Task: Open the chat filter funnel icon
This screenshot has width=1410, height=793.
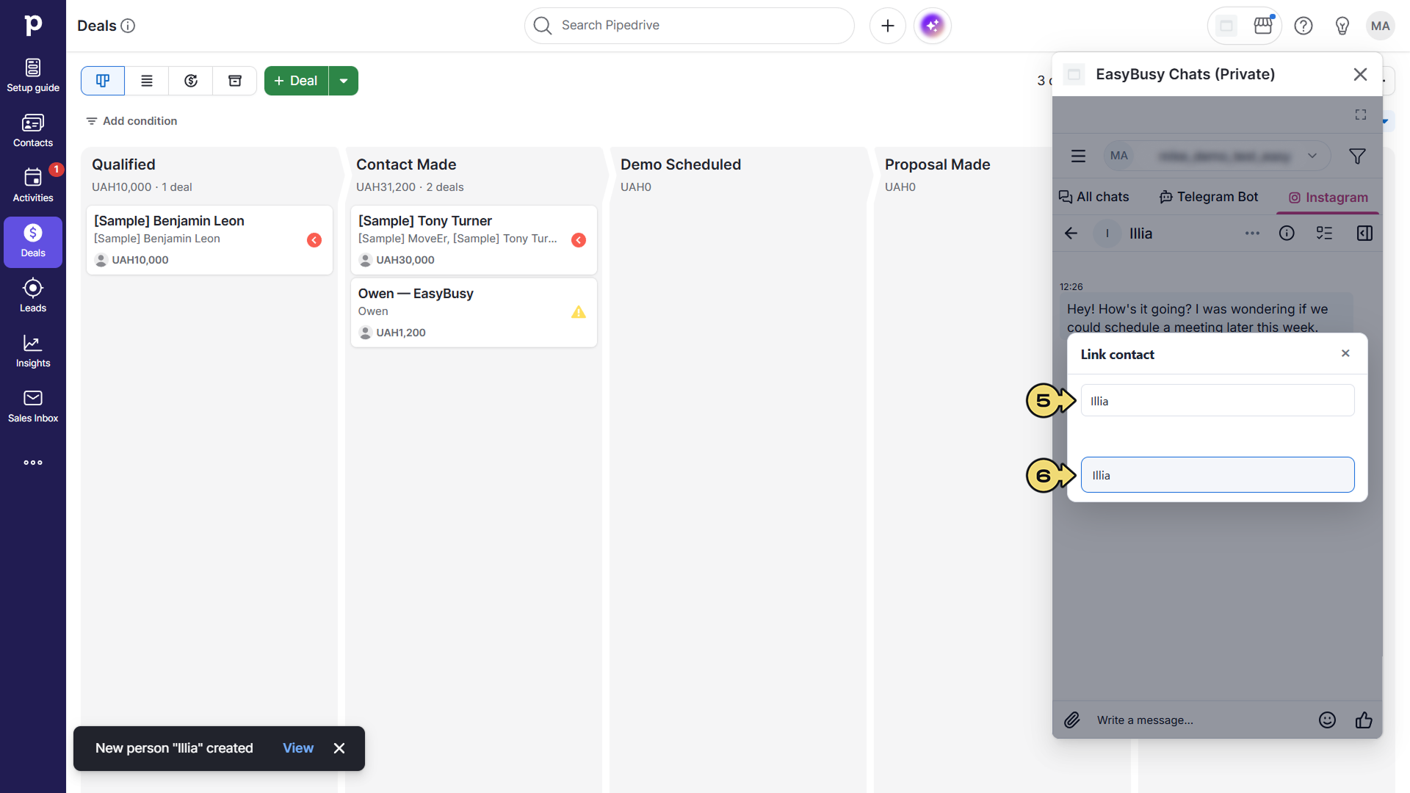Action: click(1357, 156)
